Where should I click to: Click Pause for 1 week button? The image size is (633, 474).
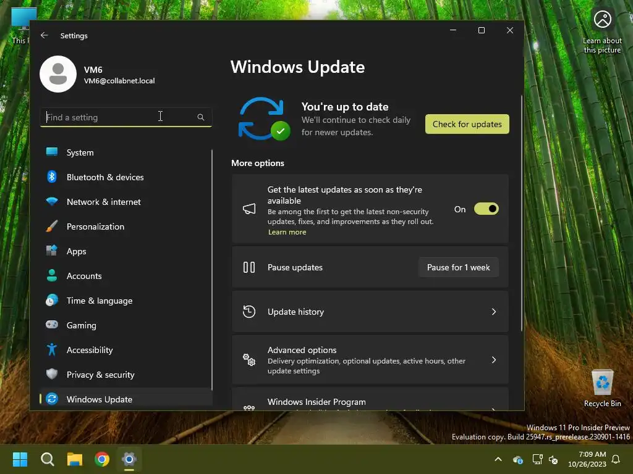[x=458, y=267]
